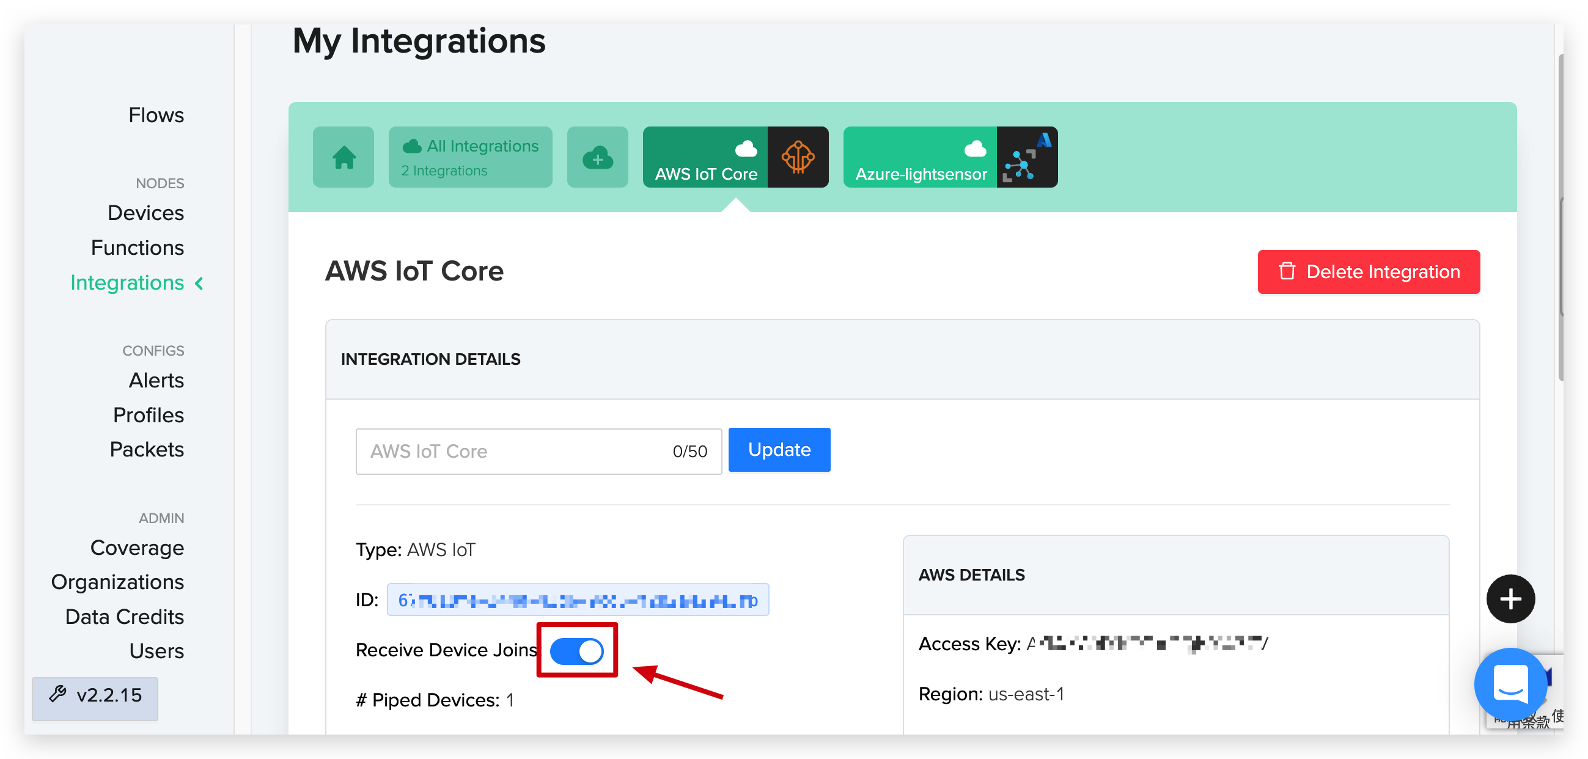Collapse the Integrations sidebar chevron

(199, 283)
